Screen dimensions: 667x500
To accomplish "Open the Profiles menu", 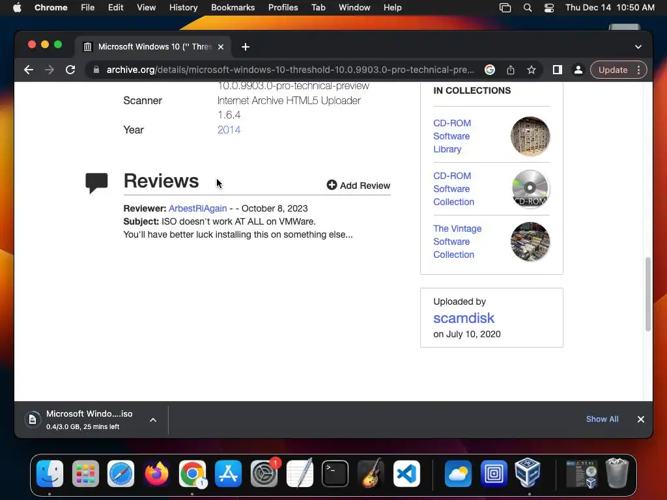I will coord(283,7).
